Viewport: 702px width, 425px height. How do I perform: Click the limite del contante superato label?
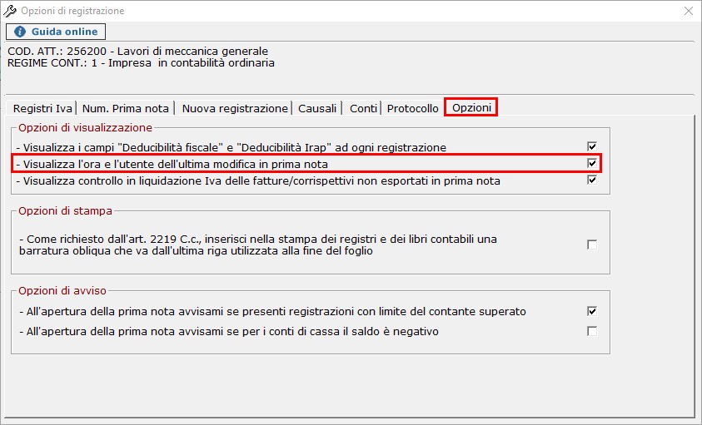coord(272,311)
